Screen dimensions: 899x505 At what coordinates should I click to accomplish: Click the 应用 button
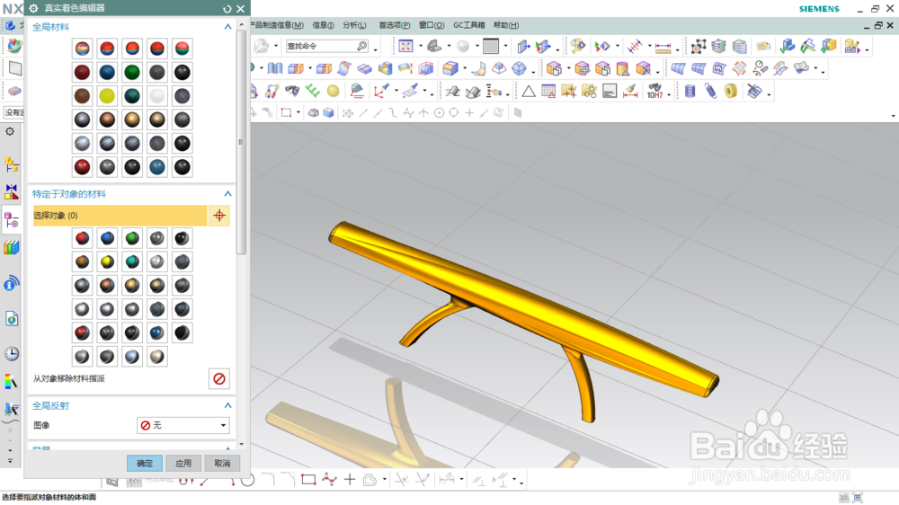coord(183,463)
